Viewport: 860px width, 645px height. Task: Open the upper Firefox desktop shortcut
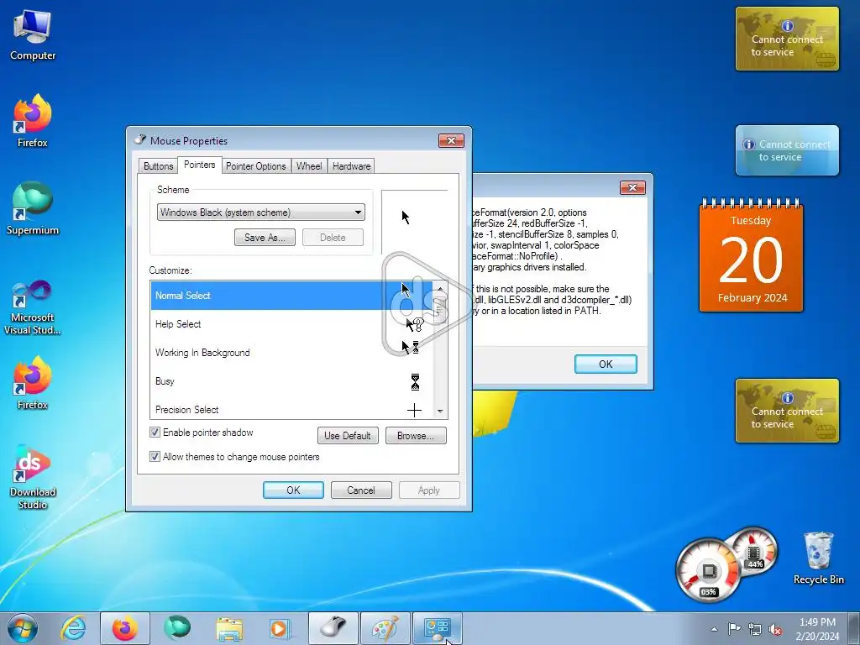(33, 121)
